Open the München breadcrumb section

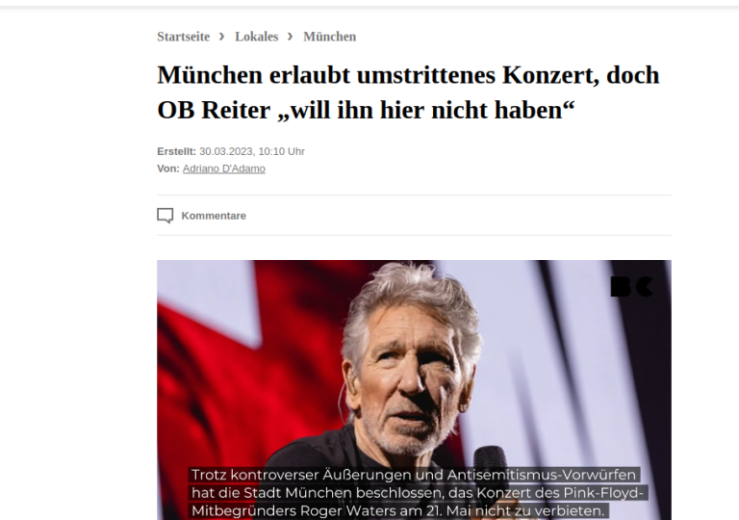[329, 37]
